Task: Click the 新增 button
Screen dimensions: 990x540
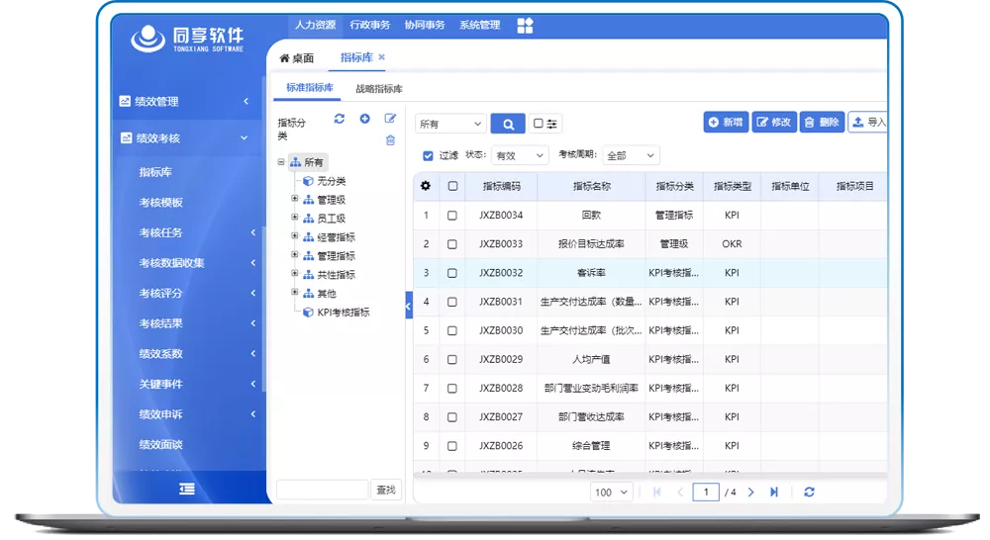Action: [x=726, y=123]
